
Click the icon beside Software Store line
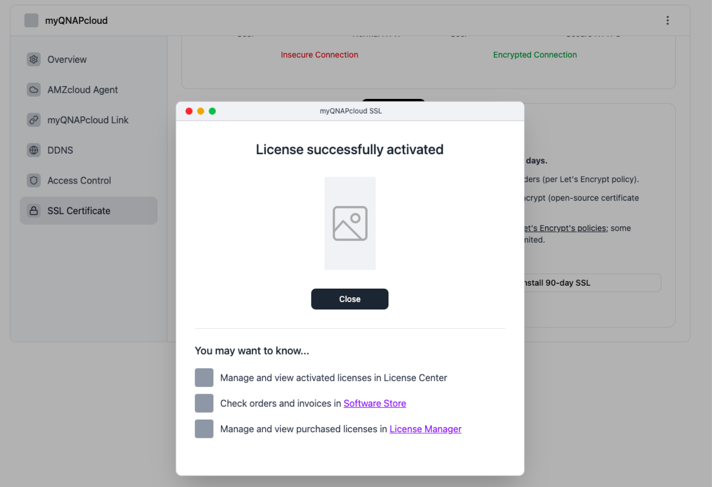point(204,403)
